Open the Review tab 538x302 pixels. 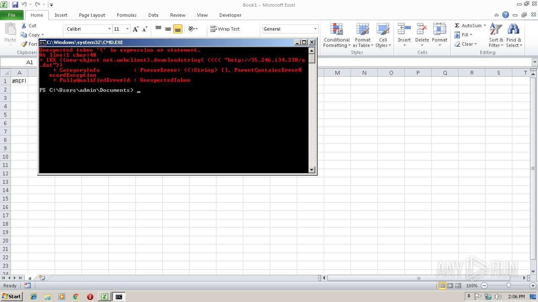178,15
